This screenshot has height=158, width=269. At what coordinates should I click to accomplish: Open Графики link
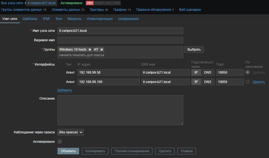pos(120,10)
